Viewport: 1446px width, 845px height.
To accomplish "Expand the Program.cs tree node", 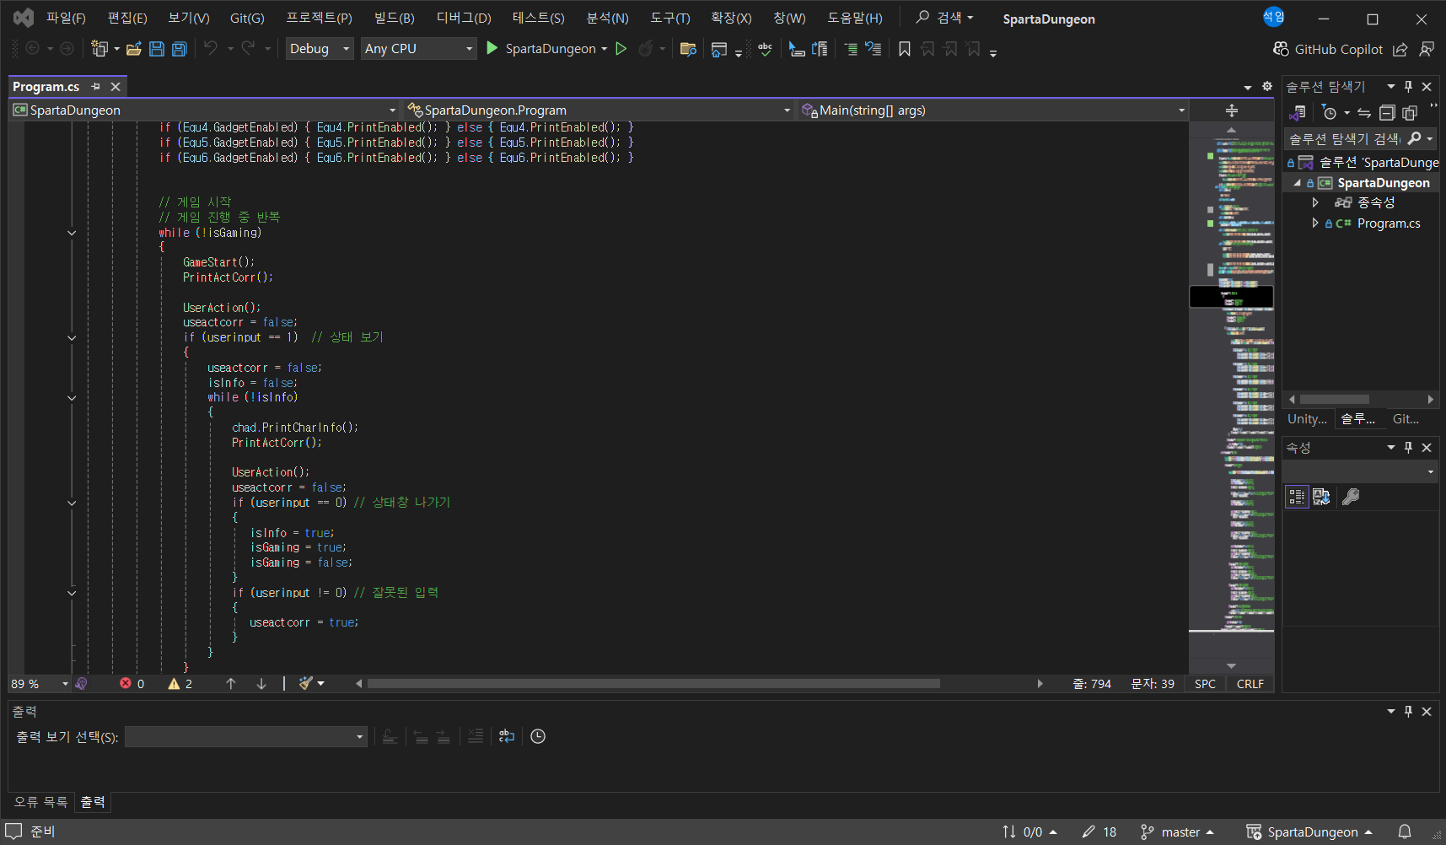I will pos(1315,223).
